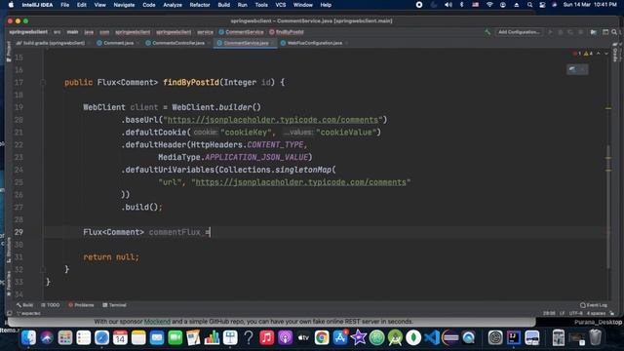
Task: Click the warning count indicator in the editor
Action: [588, 54]
